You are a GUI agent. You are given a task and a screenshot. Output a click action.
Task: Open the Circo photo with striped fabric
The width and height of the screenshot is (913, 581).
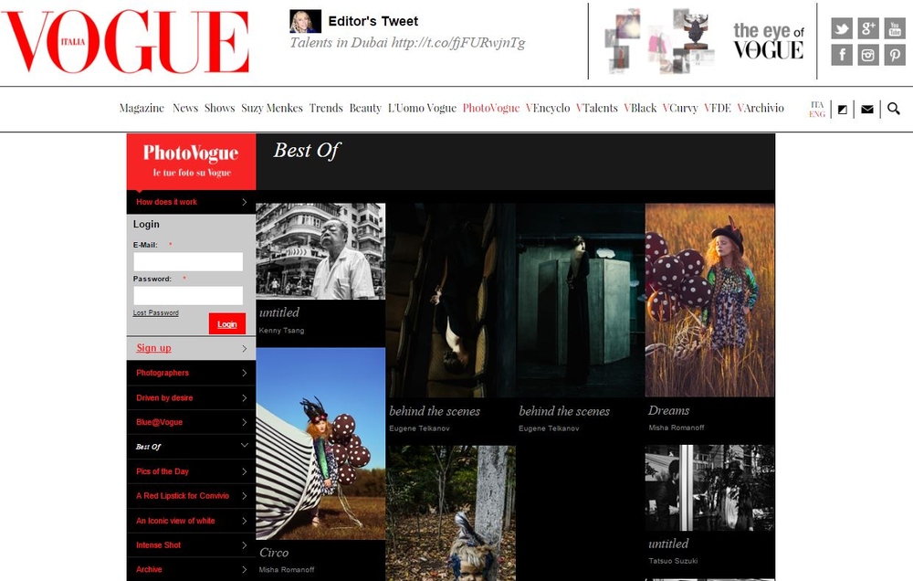320,443
